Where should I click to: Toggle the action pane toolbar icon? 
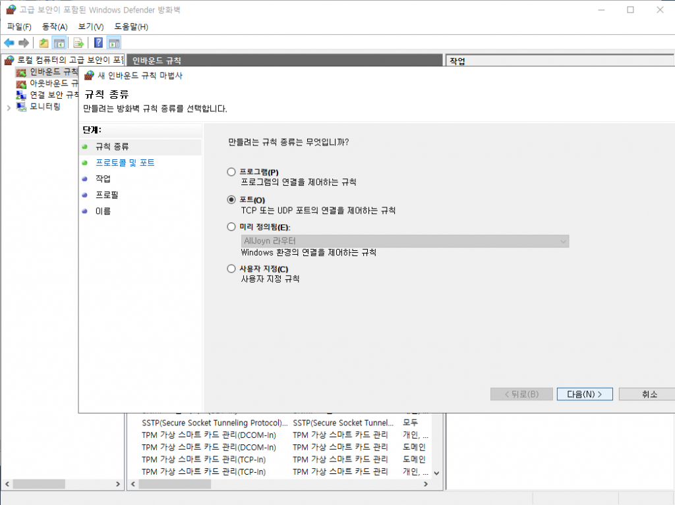point(114,43)
